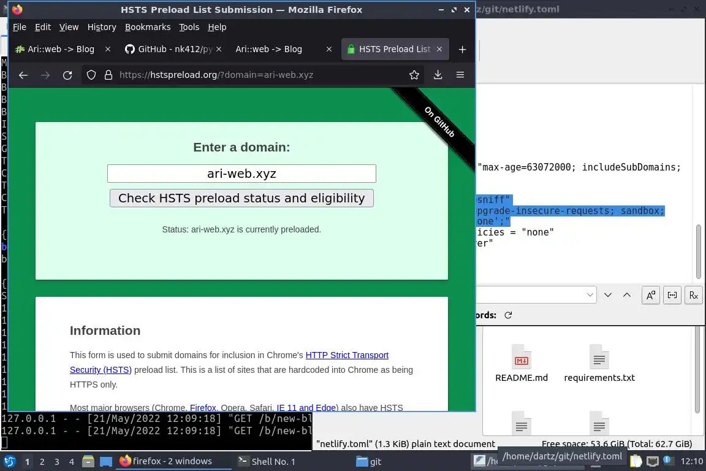Open the clipboard tray icon
Image resolution: width=706 pixels, height=471 pixels.
[636, 461]
